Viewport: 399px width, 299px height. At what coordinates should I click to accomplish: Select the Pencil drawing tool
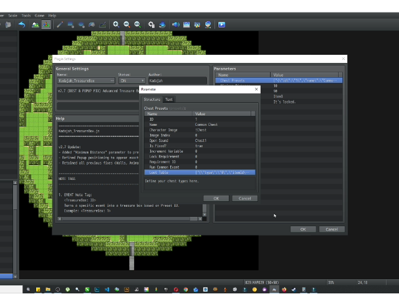(x=60, y=25)
